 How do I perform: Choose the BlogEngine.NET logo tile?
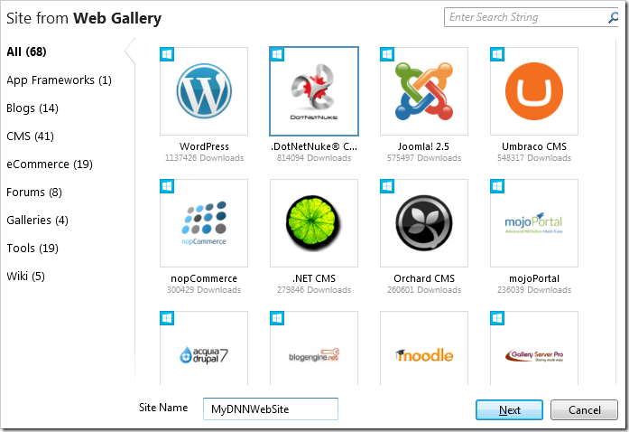[x=314, y=348]
